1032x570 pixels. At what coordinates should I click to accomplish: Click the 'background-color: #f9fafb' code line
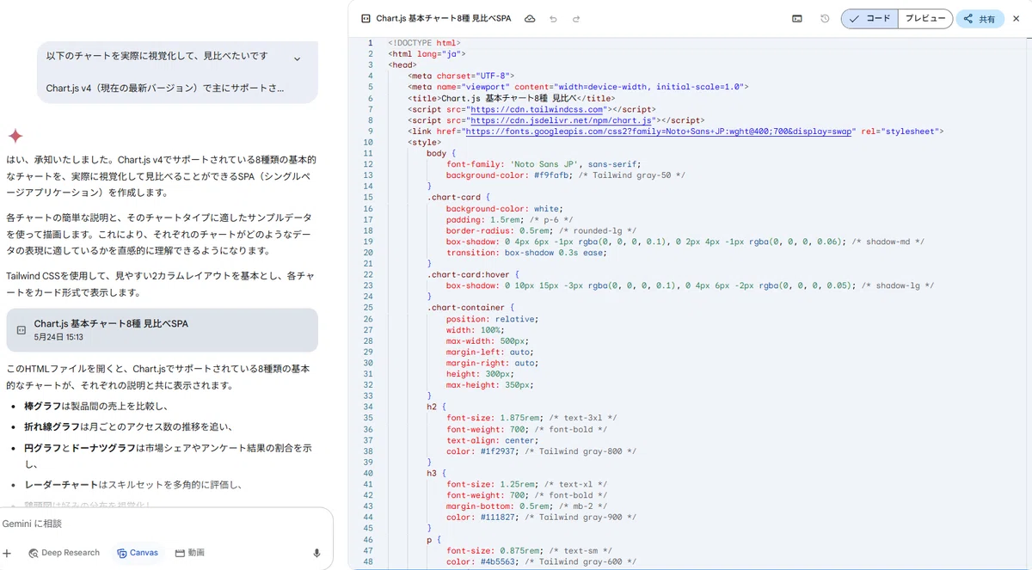(x=566, y=175)
